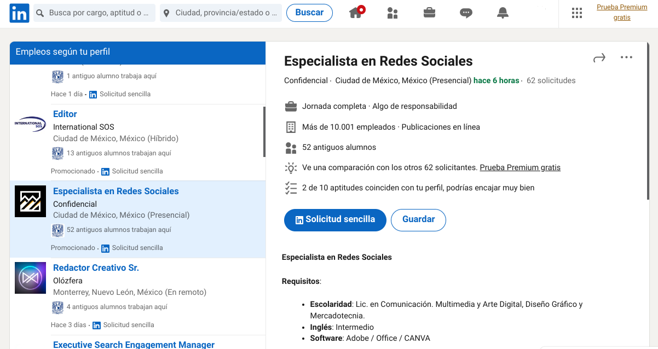Open the job options ellipsis menu
658x349 pixels.
click(627, 57)
